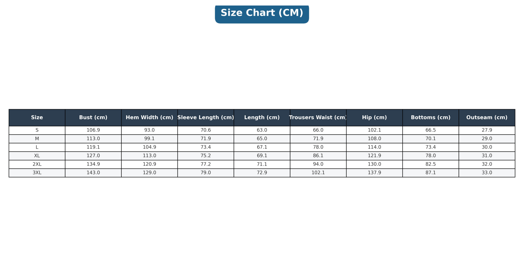Select the Bust (cm) column header

click(x=93, y=117)
